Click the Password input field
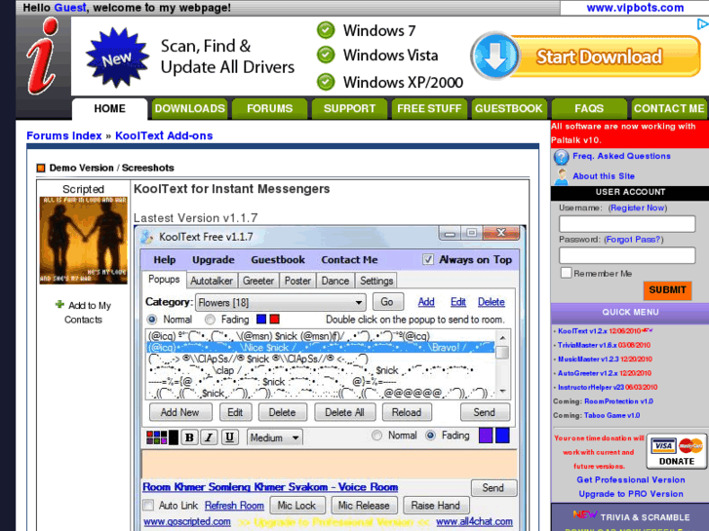709x531 pixels. (x=627, y=255)
